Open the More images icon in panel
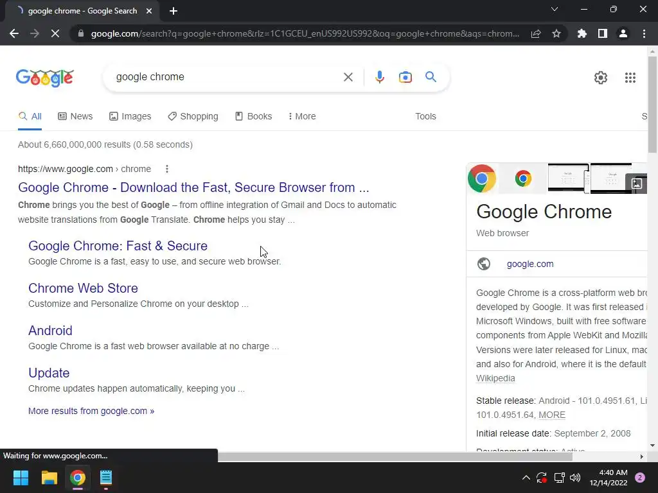This screenshot has width=658, height=493. click(636, 183)
